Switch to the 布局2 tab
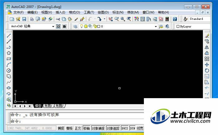Viewport: 218px width, 135px height. coord(60,106)
